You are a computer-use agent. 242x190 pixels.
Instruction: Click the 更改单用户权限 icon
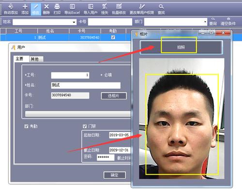142,9
